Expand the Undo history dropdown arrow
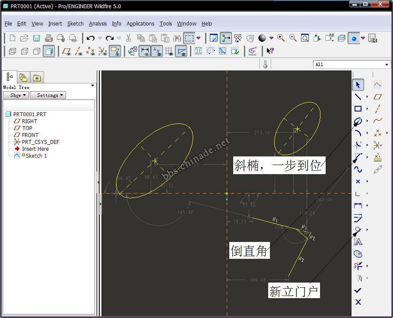The width and height of the screenshot is (393, 318). 100,38
